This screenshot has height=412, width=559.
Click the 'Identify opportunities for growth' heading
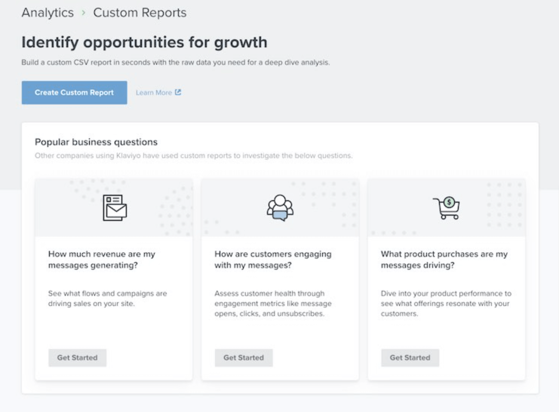tap(144, 42)
